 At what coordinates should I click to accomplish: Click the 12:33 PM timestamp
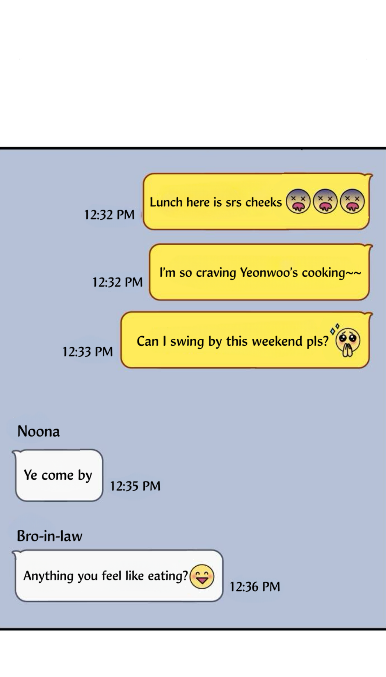click(x=88, y=351)
